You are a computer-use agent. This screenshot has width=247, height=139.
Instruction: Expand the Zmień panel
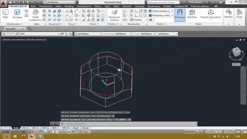tap(94, 24)
